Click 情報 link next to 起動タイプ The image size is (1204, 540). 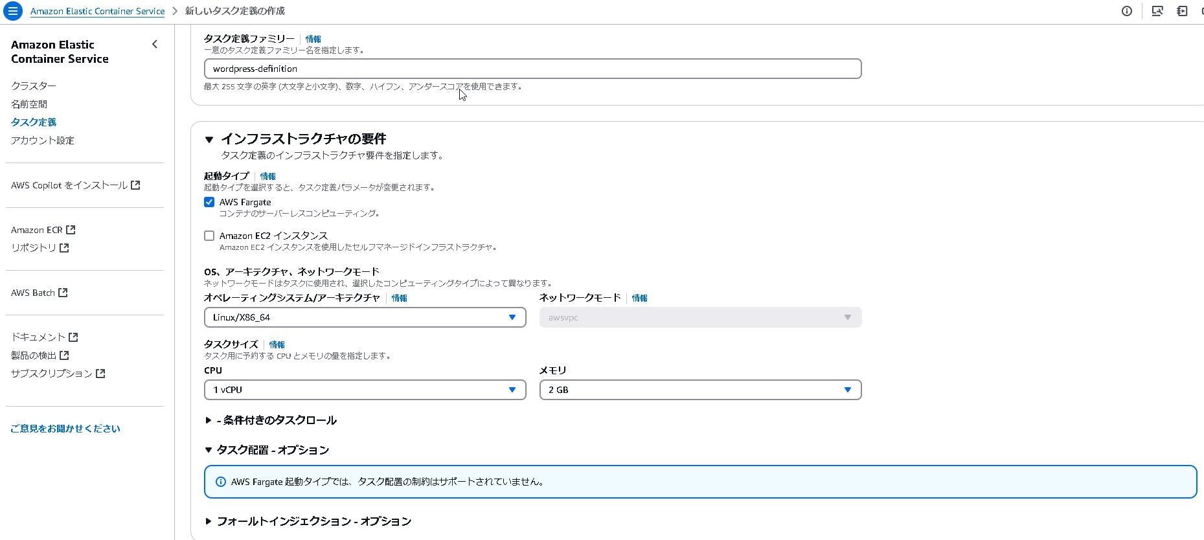(268, 176)
